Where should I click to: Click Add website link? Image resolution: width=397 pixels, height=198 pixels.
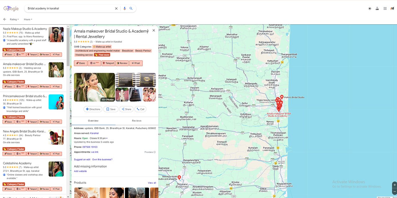pos(80,171)
